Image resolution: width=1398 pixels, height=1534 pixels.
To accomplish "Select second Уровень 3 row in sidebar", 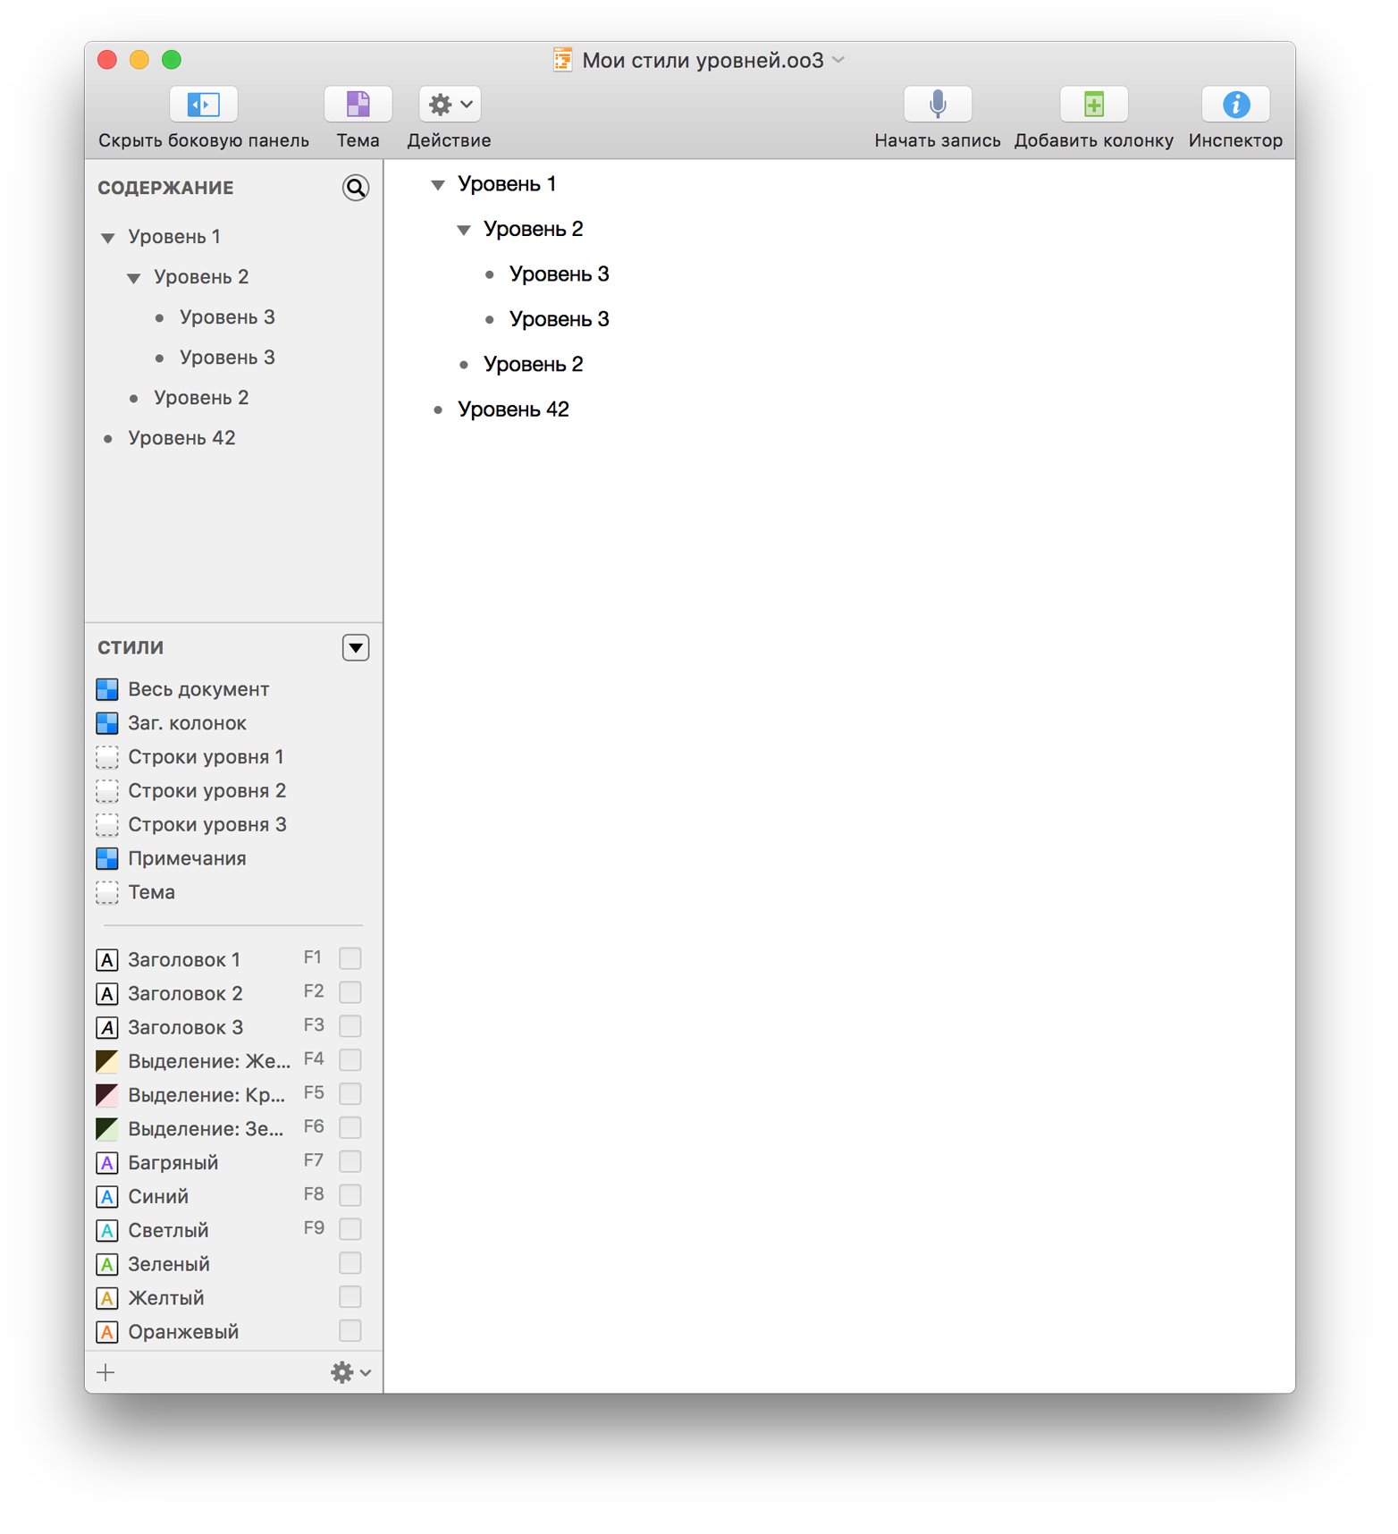I will pyautogui.click(x=234, y=358).
